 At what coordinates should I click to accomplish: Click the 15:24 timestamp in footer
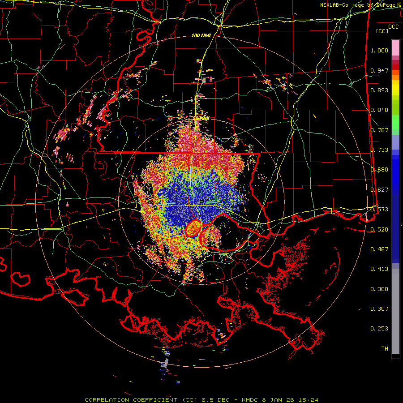309,400
